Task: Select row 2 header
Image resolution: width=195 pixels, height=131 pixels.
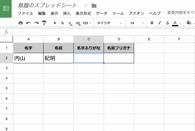Action: 7,58
